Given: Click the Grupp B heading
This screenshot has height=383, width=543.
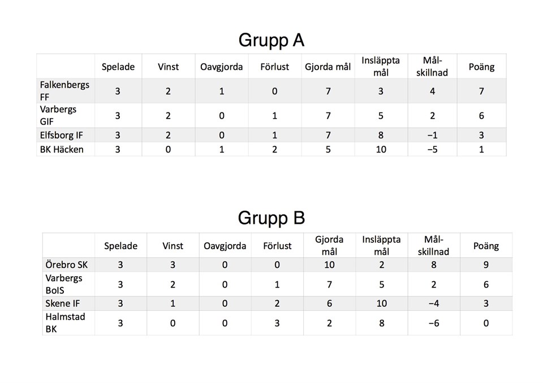Looking at the screenshot, I should [x=271, y=218].
